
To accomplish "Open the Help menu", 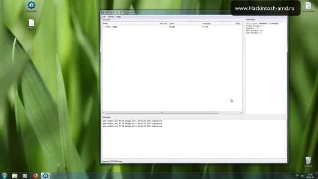I will tap(119, 17).
